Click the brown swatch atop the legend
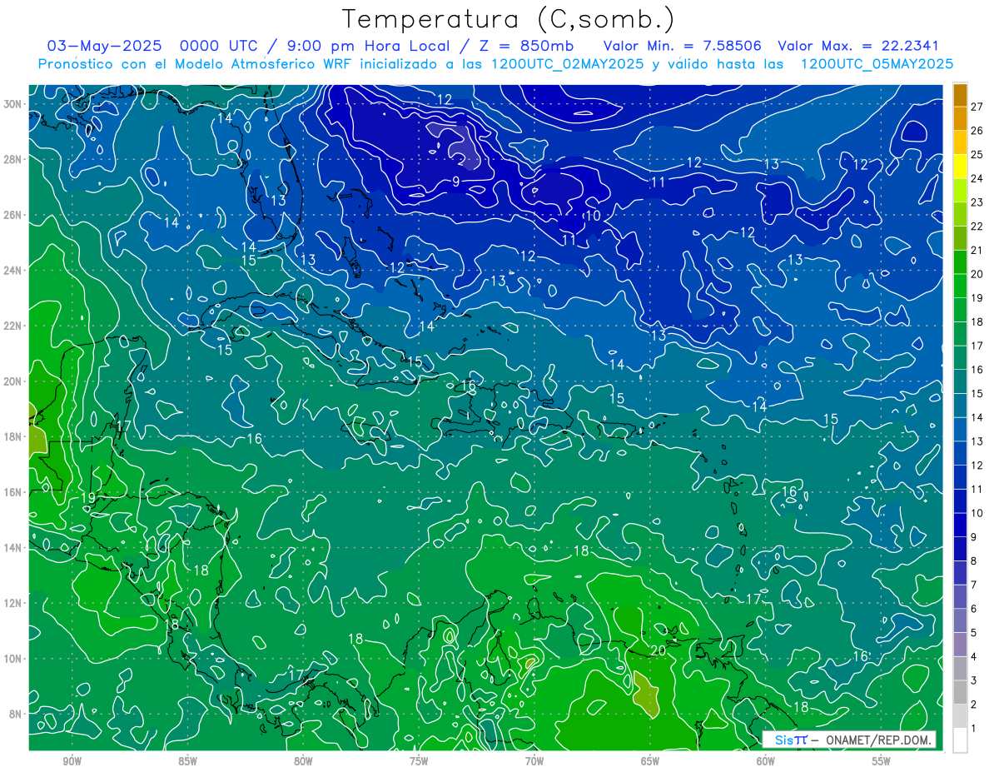Image resolution: width=999 pixels, height=772 pixels. point(961,94)
